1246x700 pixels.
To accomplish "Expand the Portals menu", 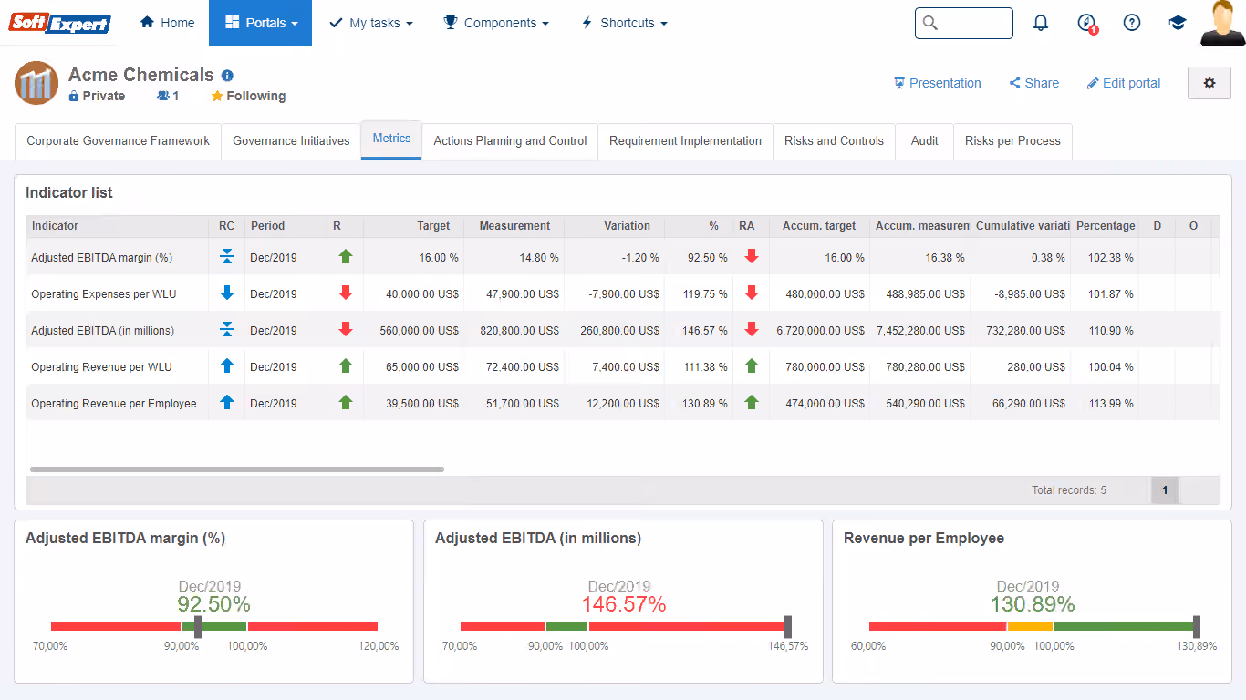I will [260, 23].
